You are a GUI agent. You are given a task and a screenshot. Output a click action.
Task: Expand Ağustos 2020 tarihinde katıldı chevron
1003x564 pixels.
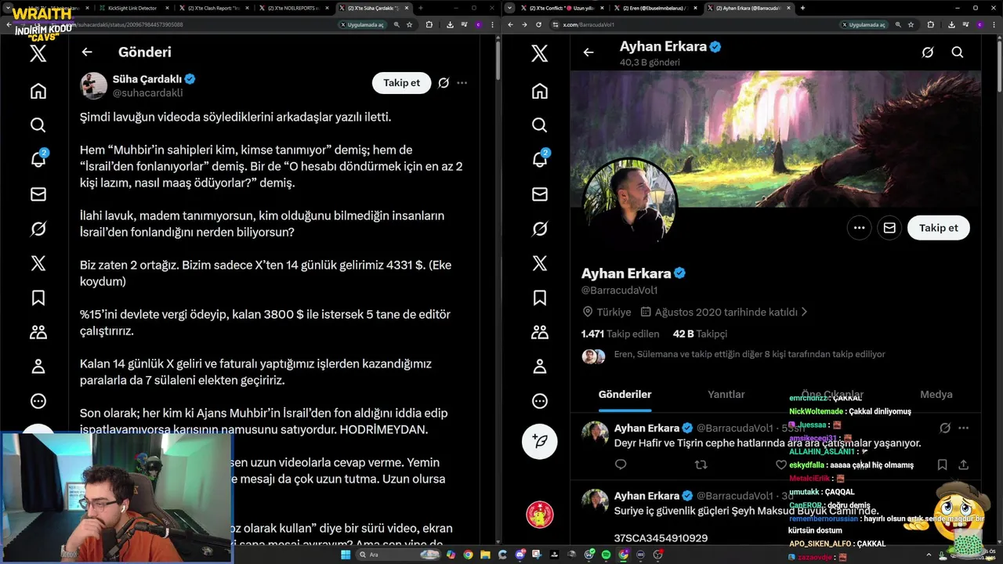[803, 312]
